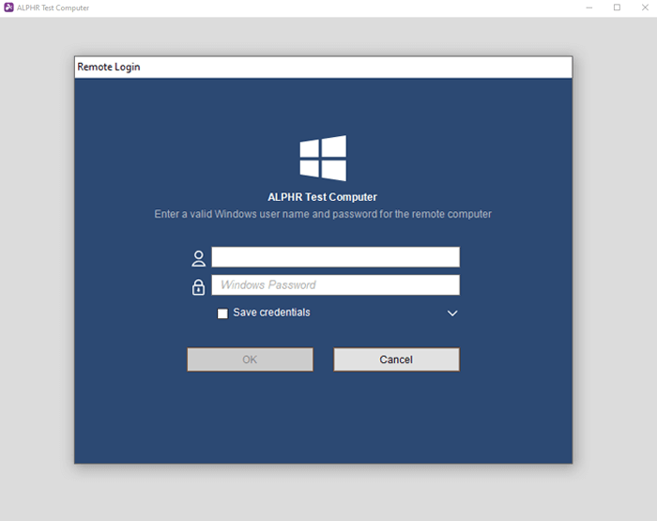Click the white Windows logo
Screen dimensions: 657x521
pyautogui.click(x=323, y=158)
